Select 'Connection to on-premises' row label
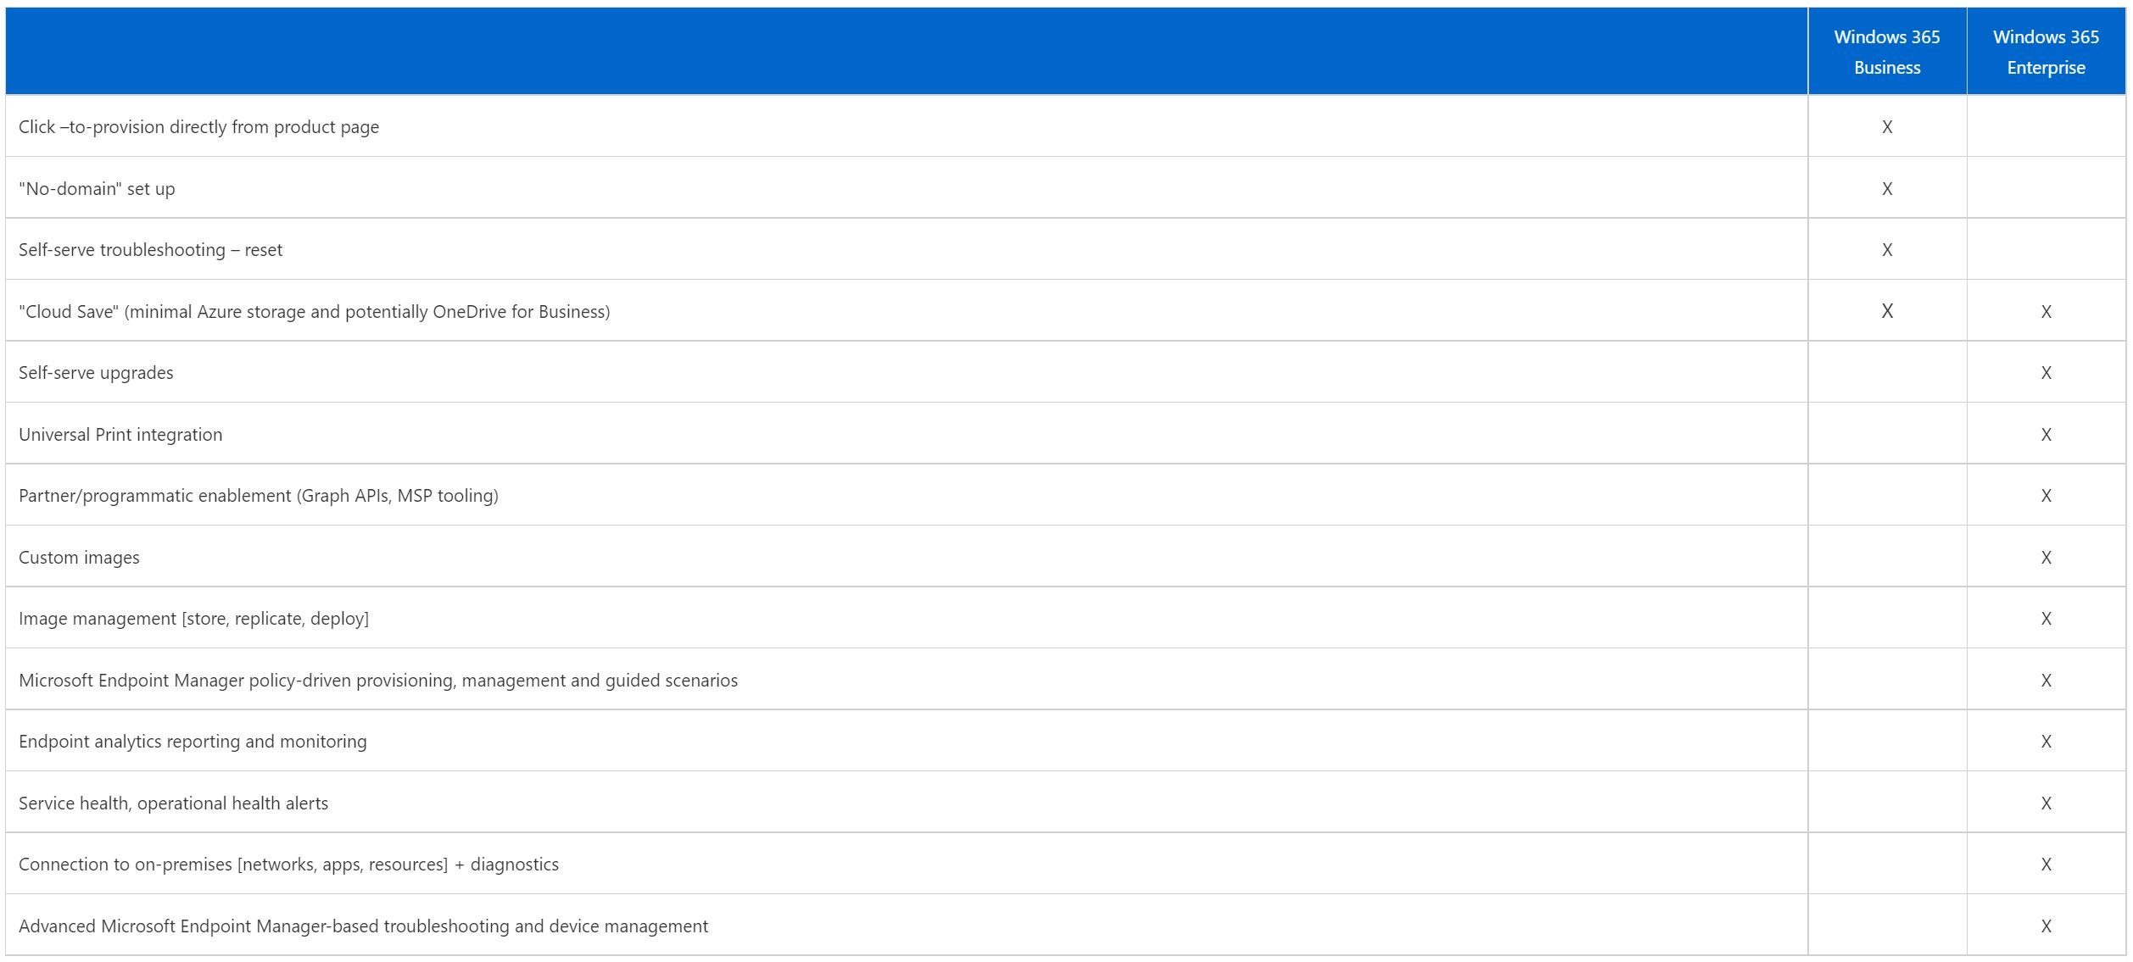The width and height of the screenshot is (2133, 962). 288,865
